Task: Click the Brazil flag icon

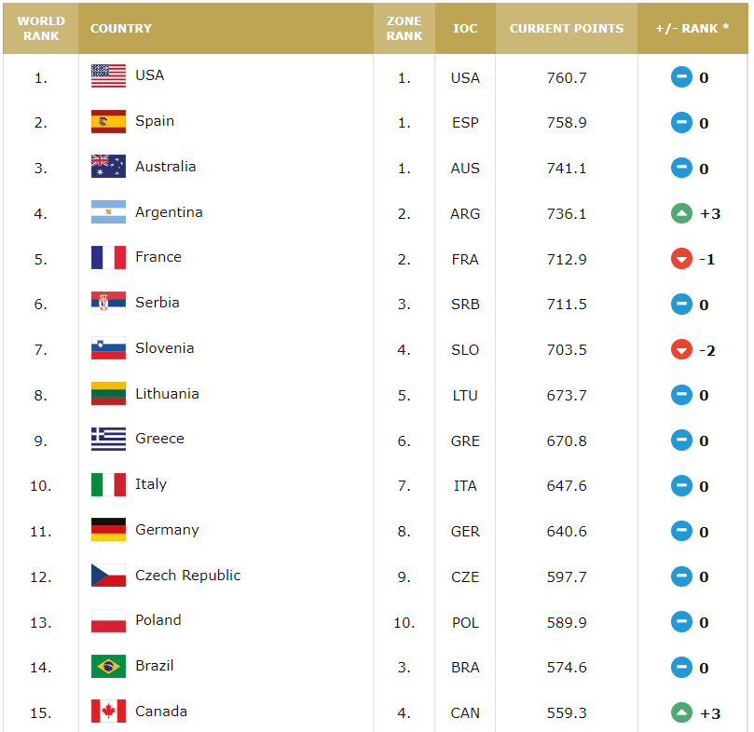Action: [108, 667]
